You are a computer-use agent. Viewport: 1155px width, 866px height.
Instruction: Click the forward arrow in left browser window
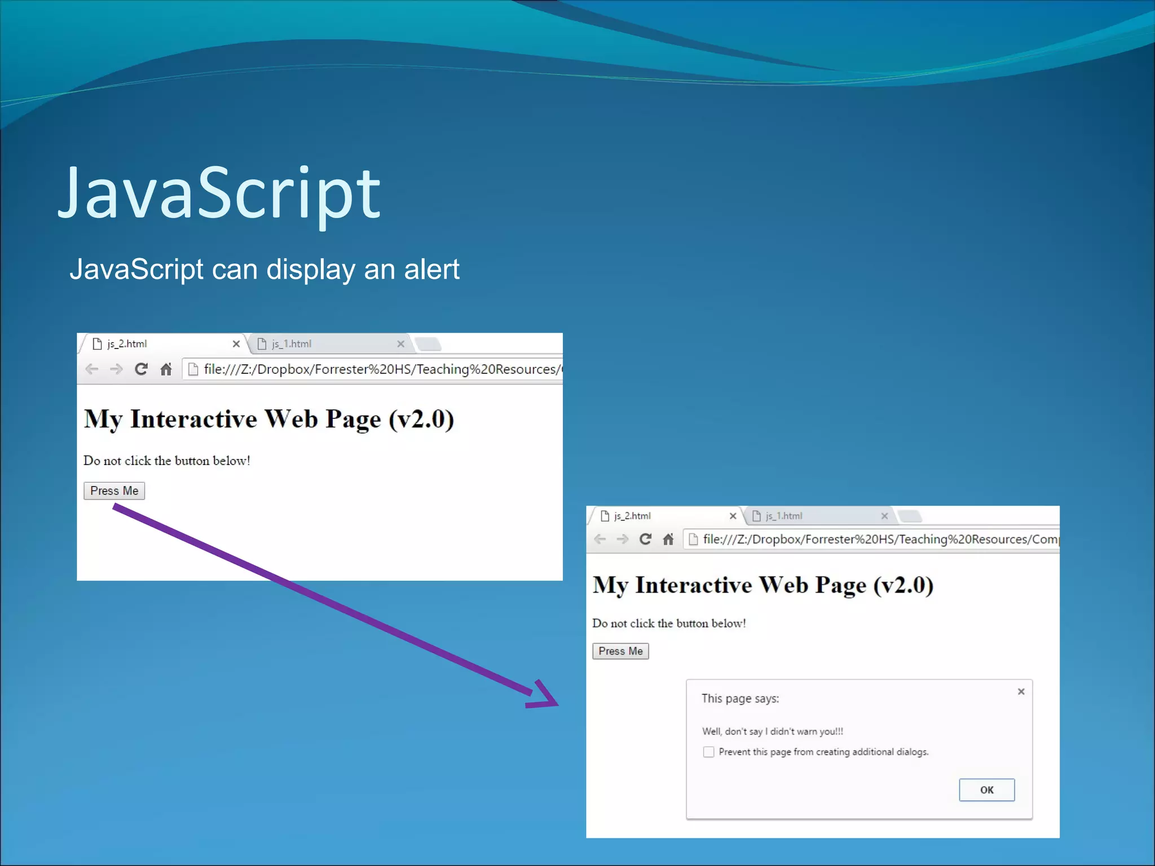pos(116,369)
